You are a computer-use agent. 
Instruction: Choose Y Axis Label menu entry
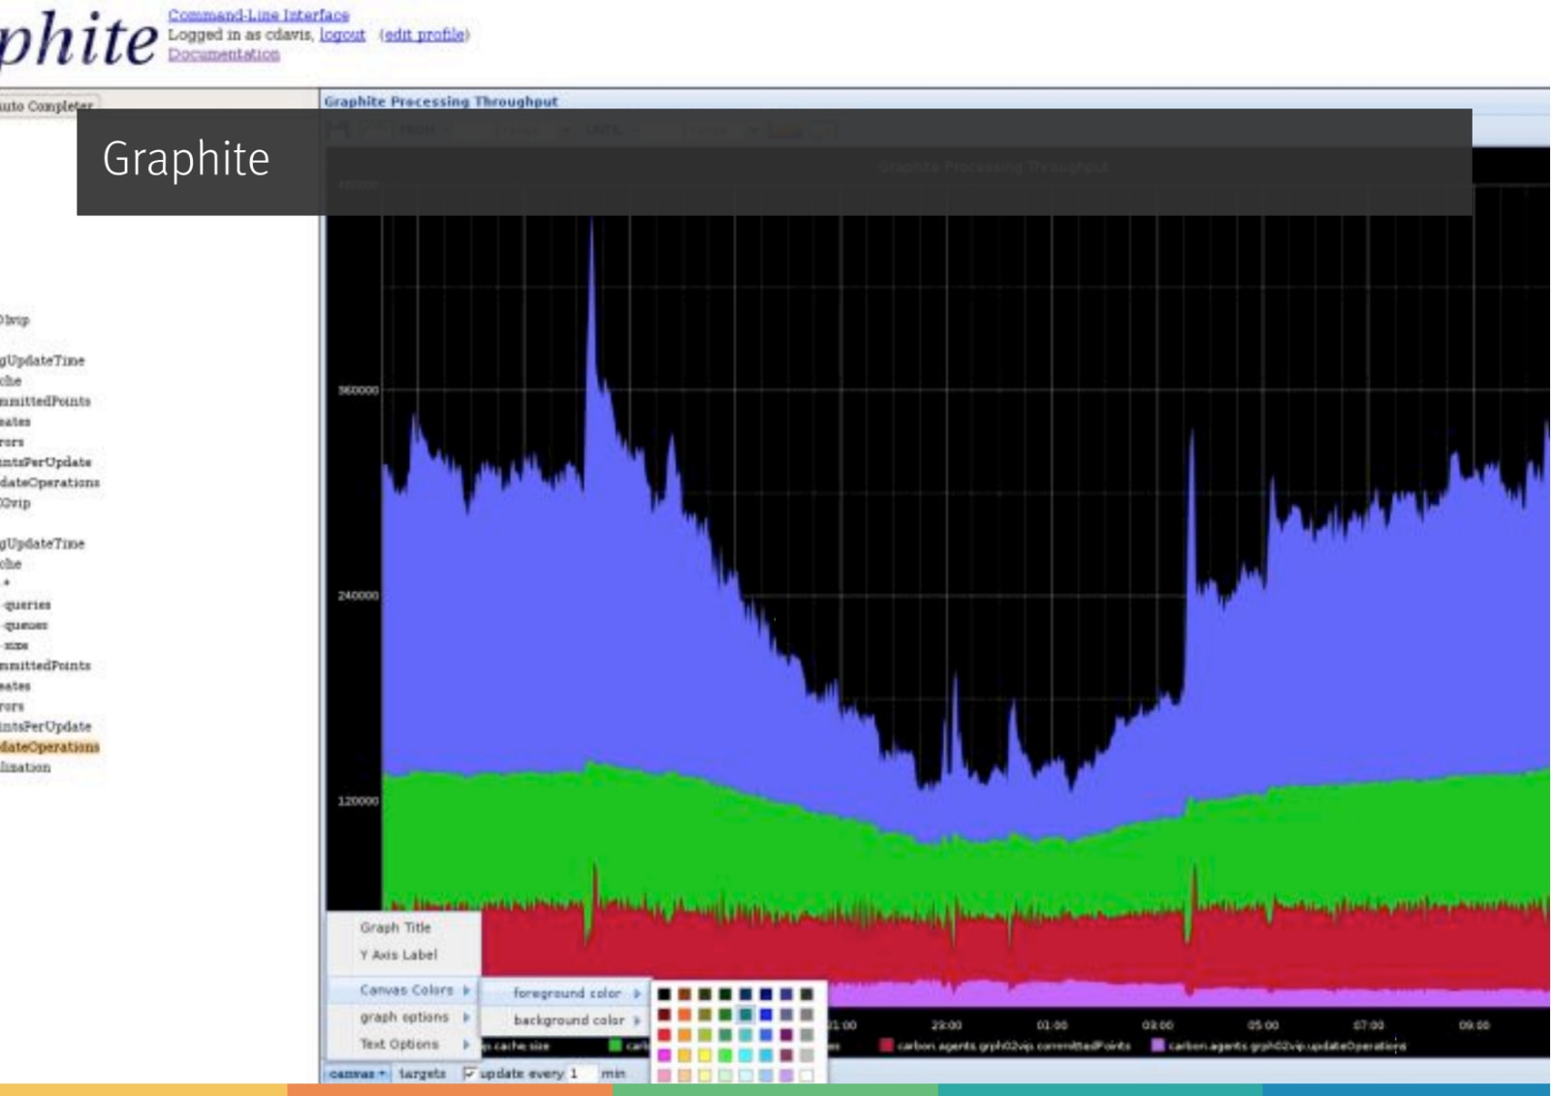[x=398, y=955]
